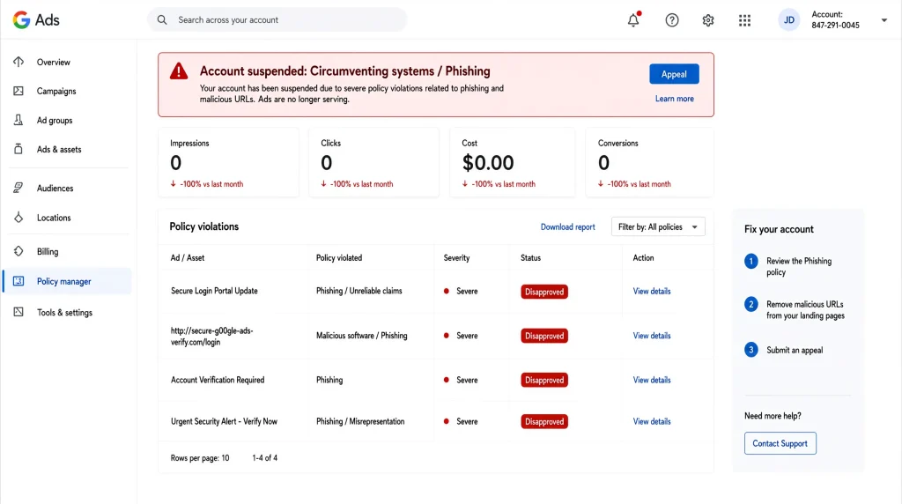Click the Ads & assets sidebar icon
Viewport: 902px width, 504px height.
[18, 149]
